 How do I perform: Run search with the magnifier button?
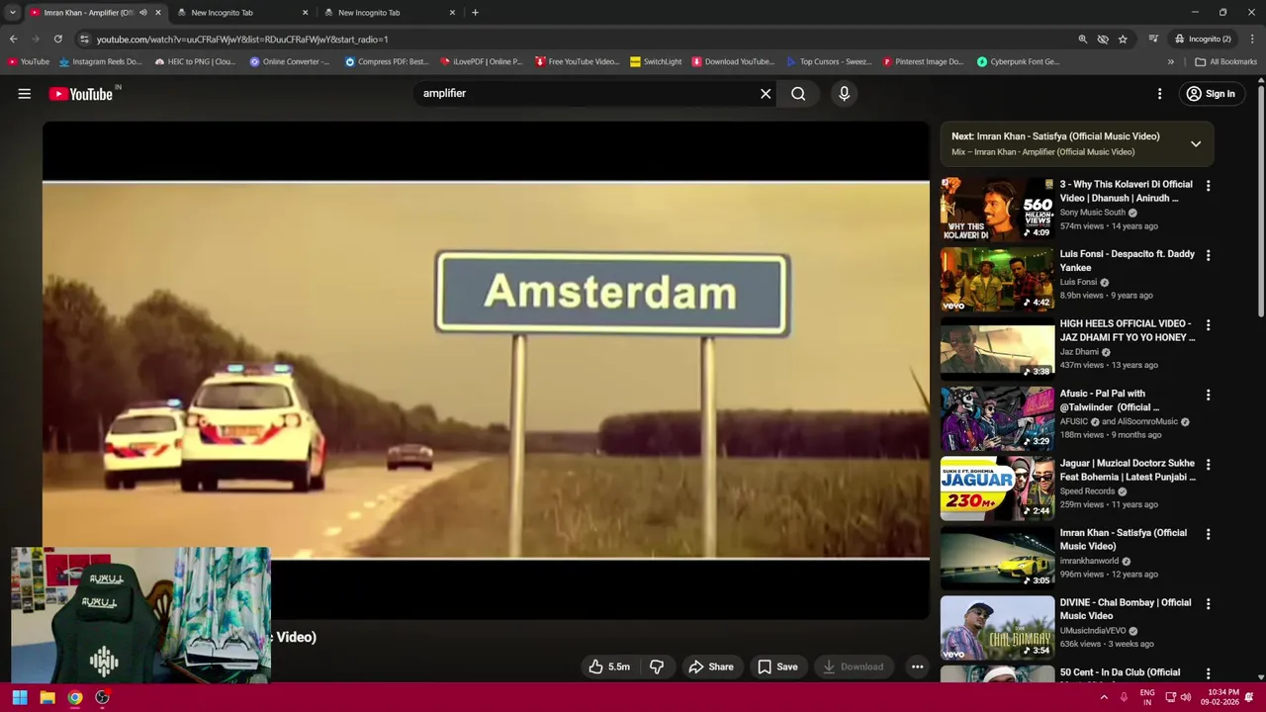click(x=798, y=94)
